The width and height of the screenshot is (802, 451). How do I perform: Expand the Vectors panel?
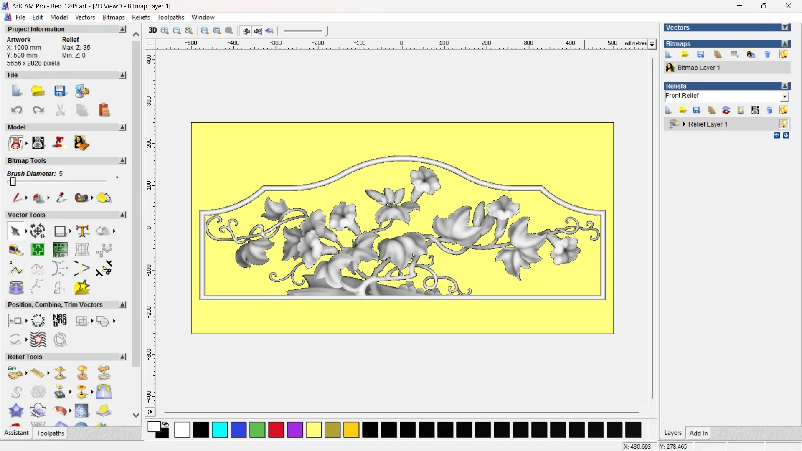pyautogui.click(x=785, y=28)
